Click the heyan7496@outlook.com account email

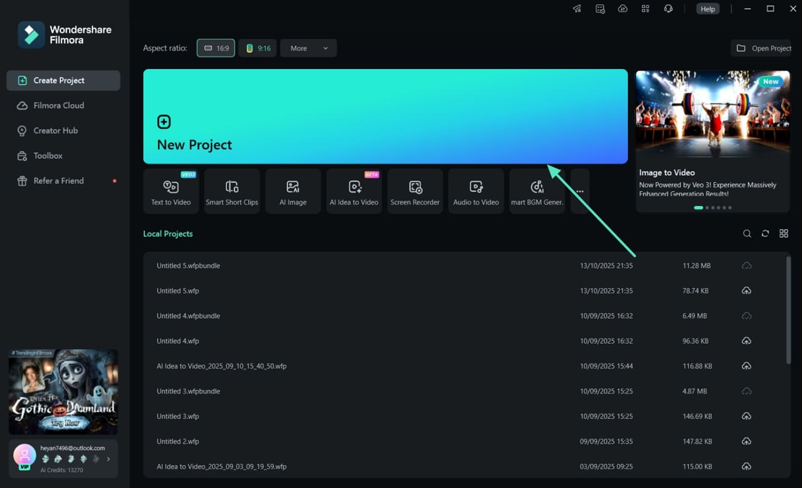73,448
